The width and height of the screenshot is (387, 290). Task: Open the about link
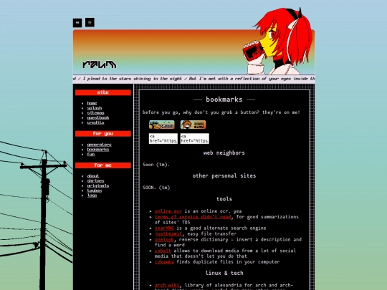coord(93,176)
